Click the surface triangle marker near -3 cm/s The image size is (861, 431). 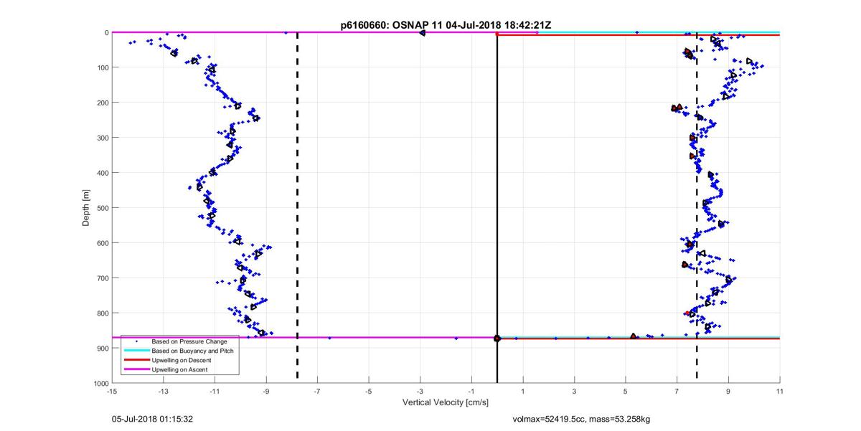coord(422,32)
